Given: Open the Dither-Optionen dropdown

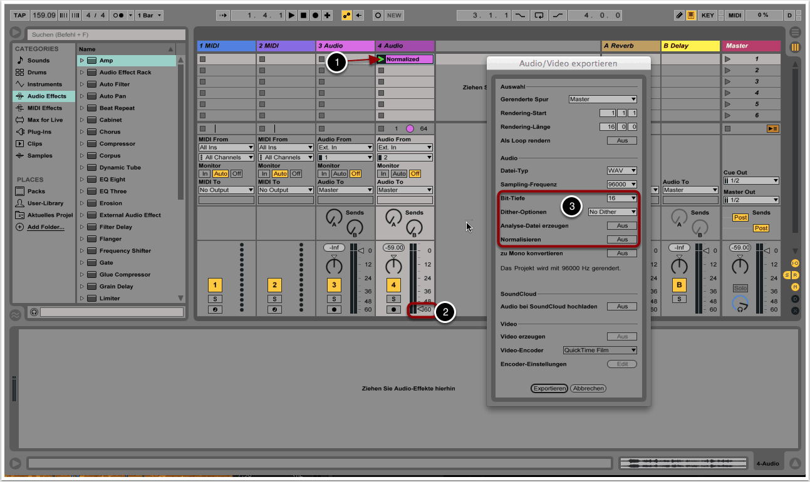Looking at the screenshot, I should (612, 212).
